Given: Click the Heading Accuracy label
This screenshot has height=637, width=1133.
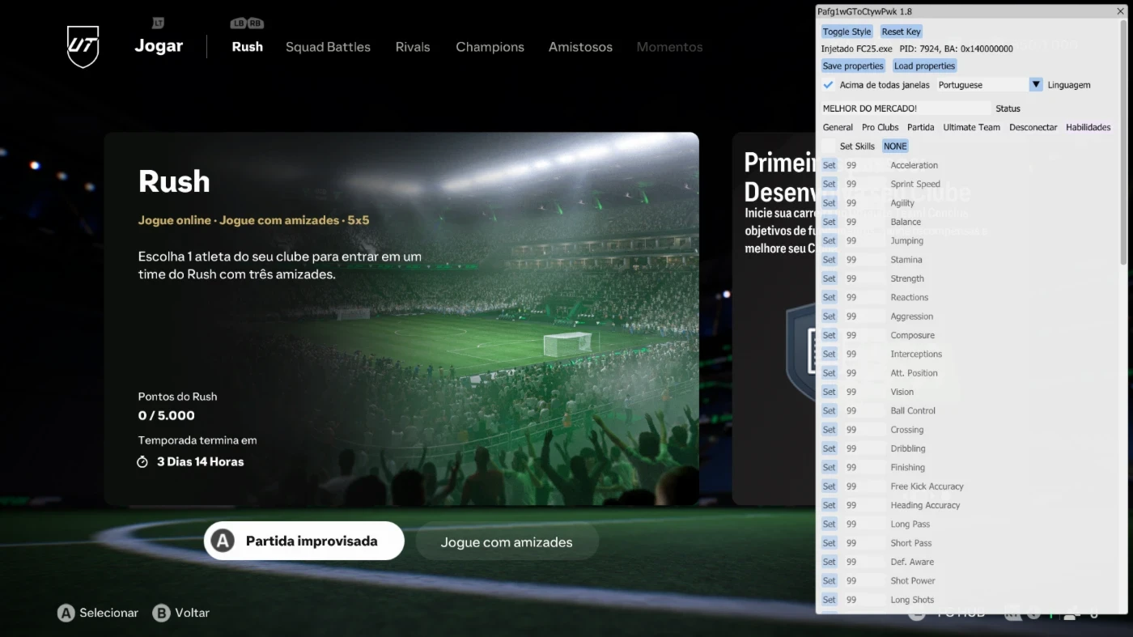Looking at the screenshot, I should click(925, 505).
